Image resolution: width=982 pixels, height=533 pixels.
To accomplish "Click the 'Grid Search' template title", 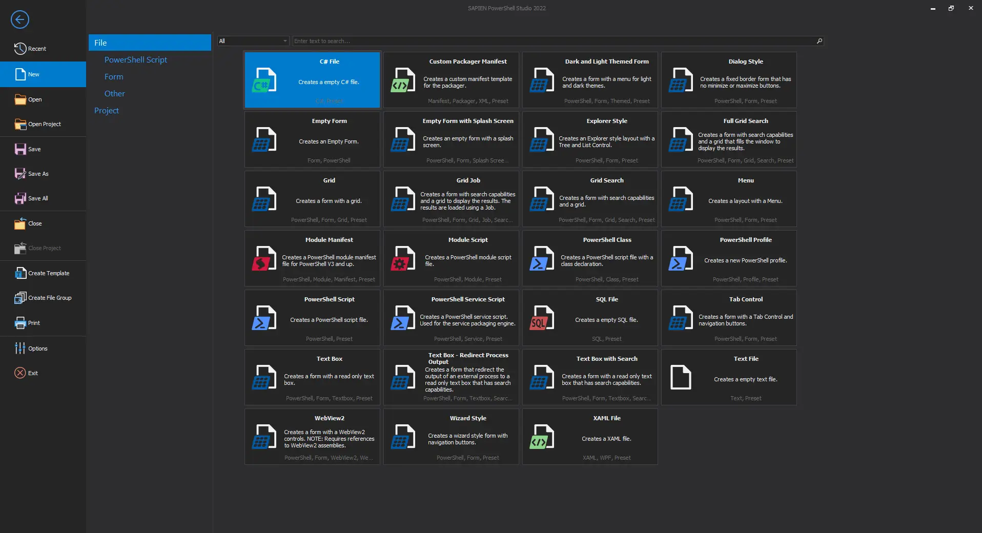I will pyautogui.click(x=607, y=180).
